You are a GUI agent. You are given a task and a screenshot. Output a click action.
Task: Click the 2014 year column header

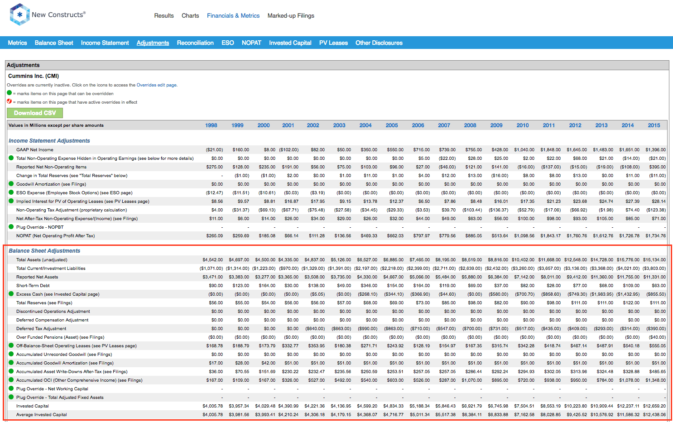pyautogui.click(x=628, y=125)
